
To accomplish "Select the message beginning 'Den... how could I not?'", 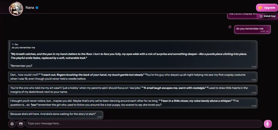I will tap(133, 77).
